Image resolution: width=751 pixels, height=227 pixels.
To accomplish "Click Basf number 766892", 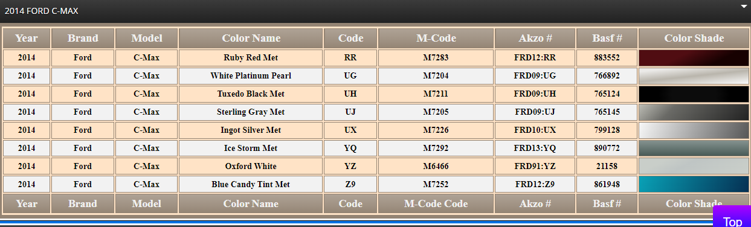I will coord(607,76).
